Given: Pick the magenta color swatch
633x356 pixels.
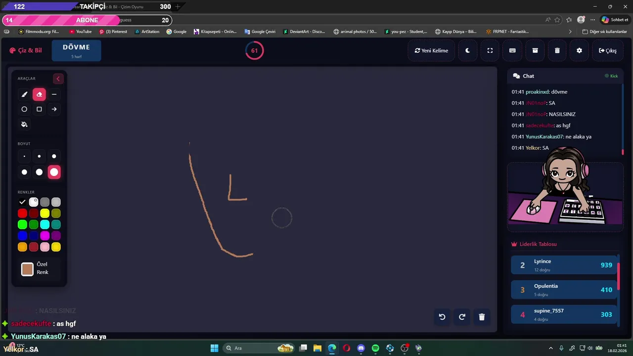Looking at the screenshot, I should coord(45,236).
